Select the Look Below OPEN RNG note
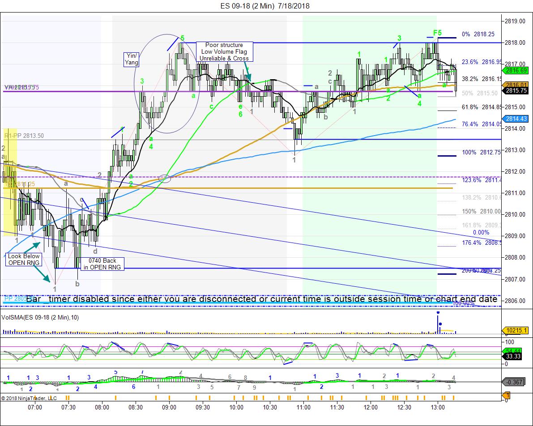The width and height of the screenshot is (533, 426). pyautogui.click(x=24, y=260)
